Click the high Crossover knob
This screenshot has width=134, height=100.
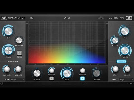pos(83,71)
